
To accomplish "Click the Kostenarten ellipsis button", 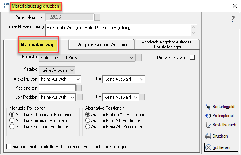I will pyautogui.click(x=79, y=88).
